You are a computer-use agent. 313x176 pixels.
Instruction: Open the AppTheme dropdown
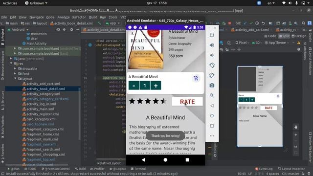point(277,43)
